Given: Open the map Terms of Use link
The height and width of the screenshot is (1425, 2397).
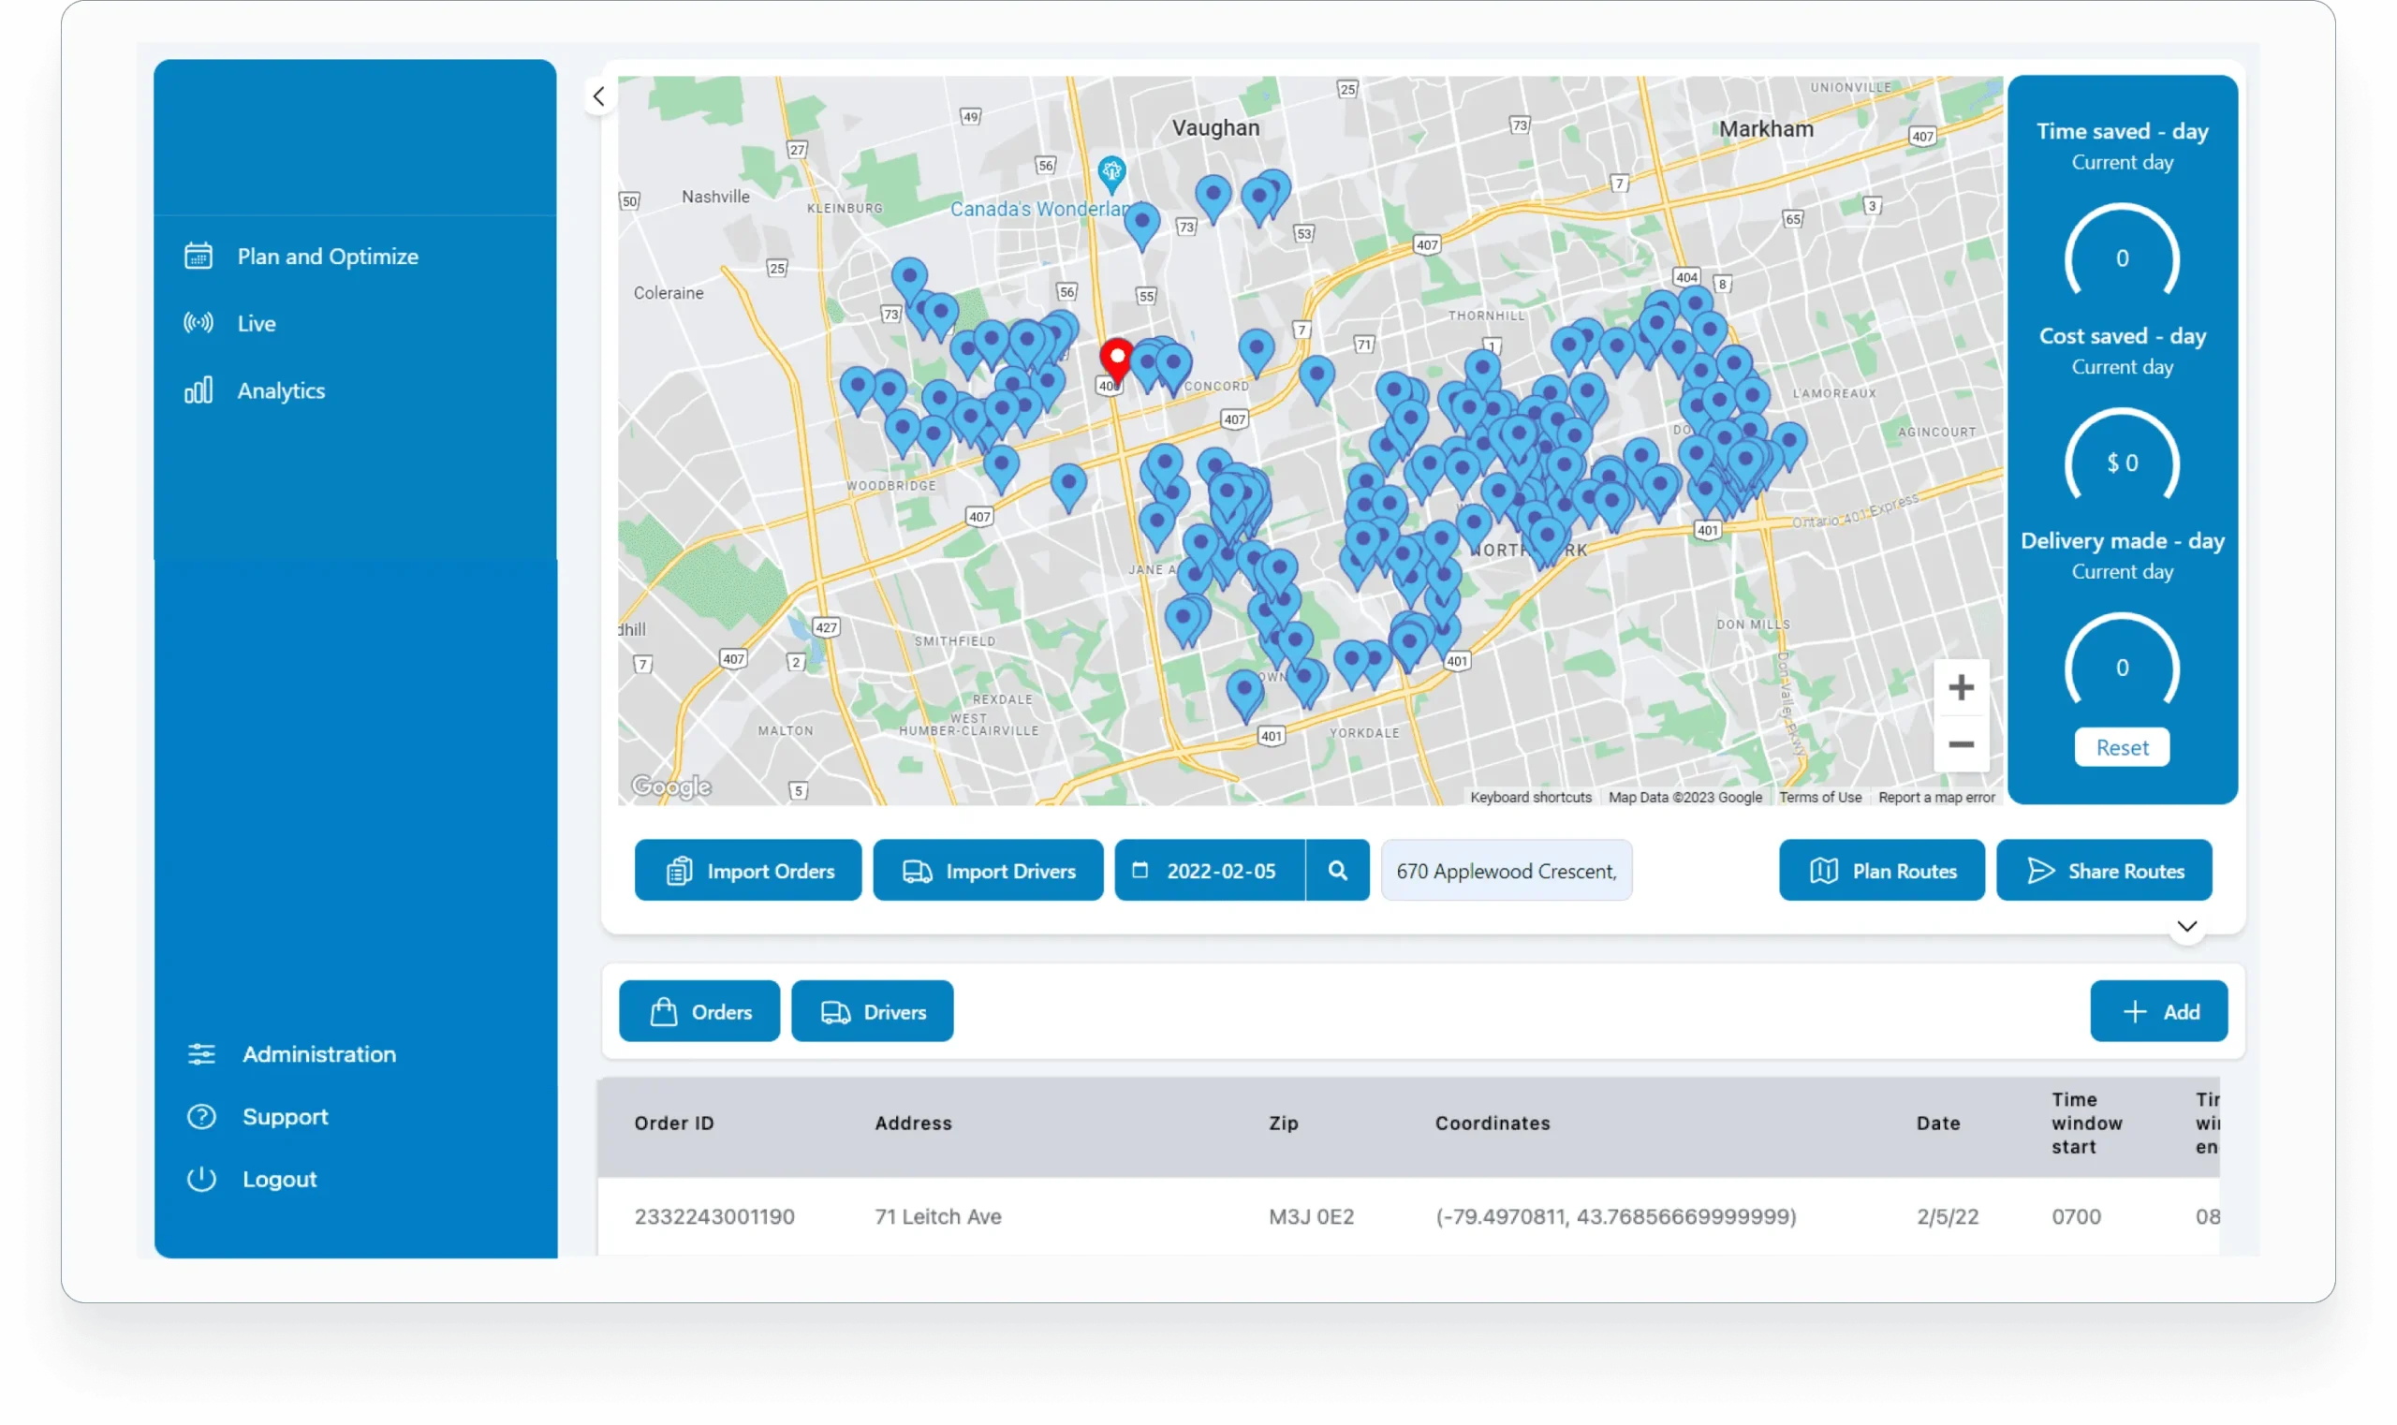Looking at the screenshot, I should pos(1819,797).
